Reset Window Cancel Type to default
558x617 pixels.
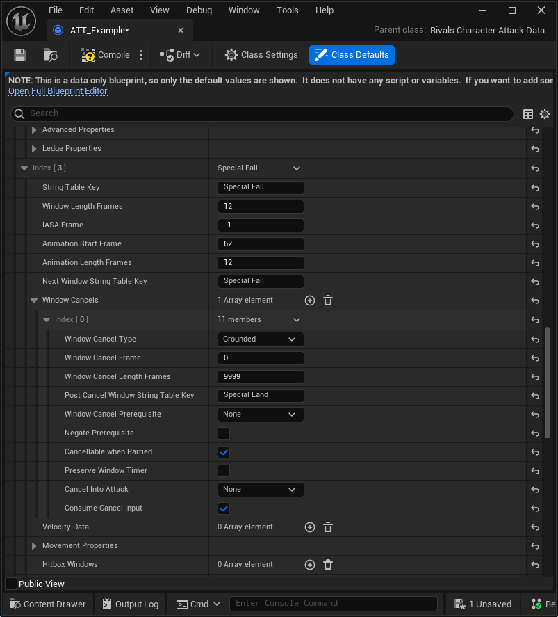(x=535, y=339)
